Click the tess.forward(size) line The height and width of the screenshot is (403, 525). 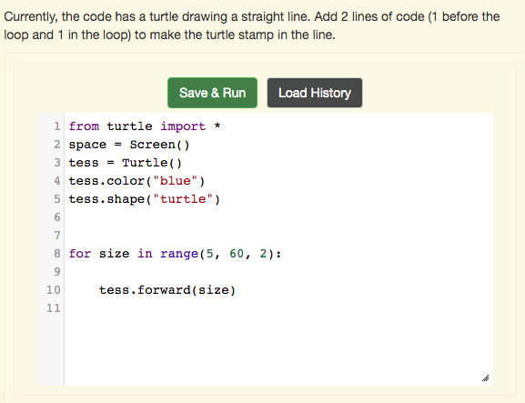pos(167,290)
